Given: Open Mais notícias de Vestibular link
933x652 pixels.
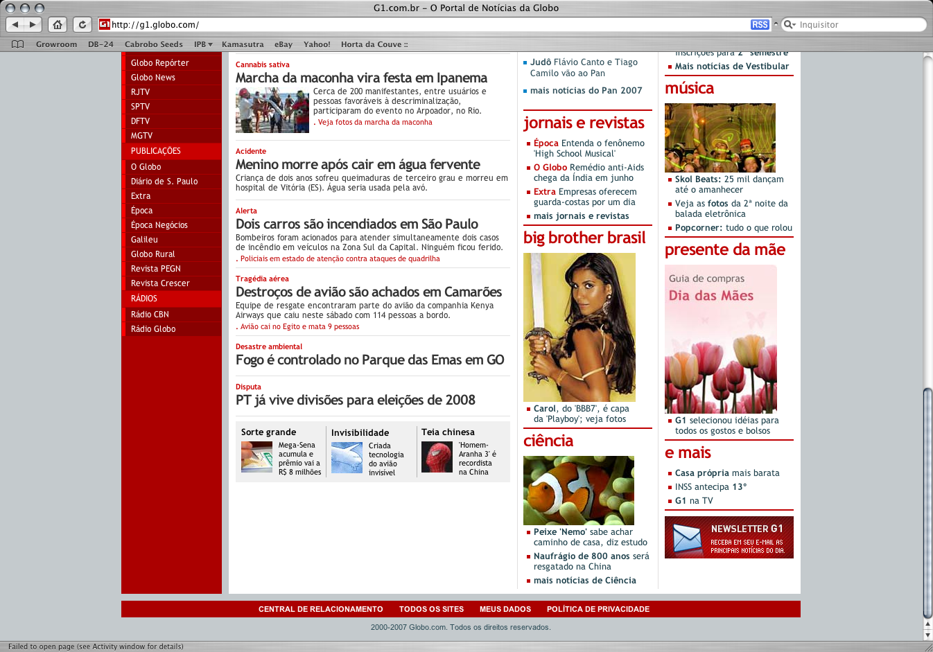Looking at the screenshot, I should click(x=731, y=66).
